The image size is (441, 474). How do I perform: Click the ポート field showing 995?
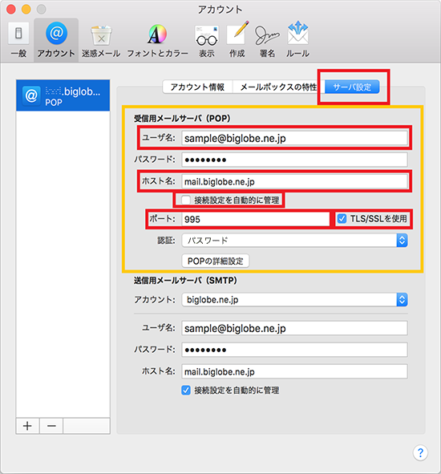point(255,219)
